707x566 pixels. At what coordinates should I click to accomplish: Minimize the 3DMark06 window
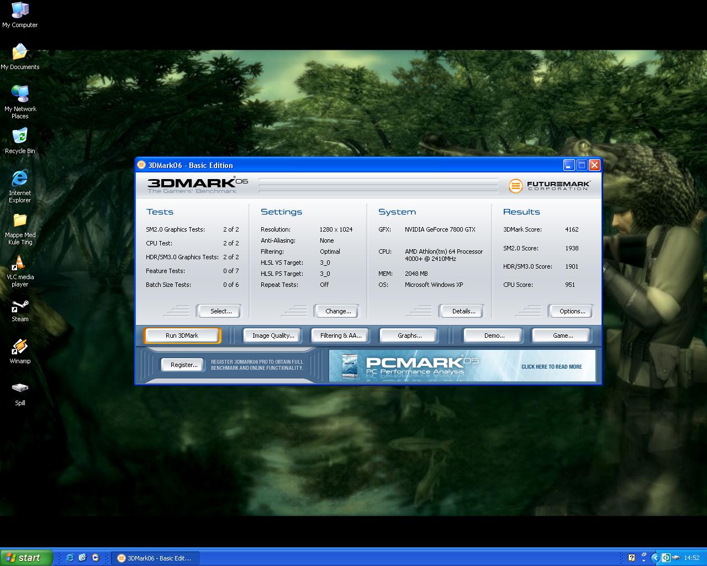569,165
